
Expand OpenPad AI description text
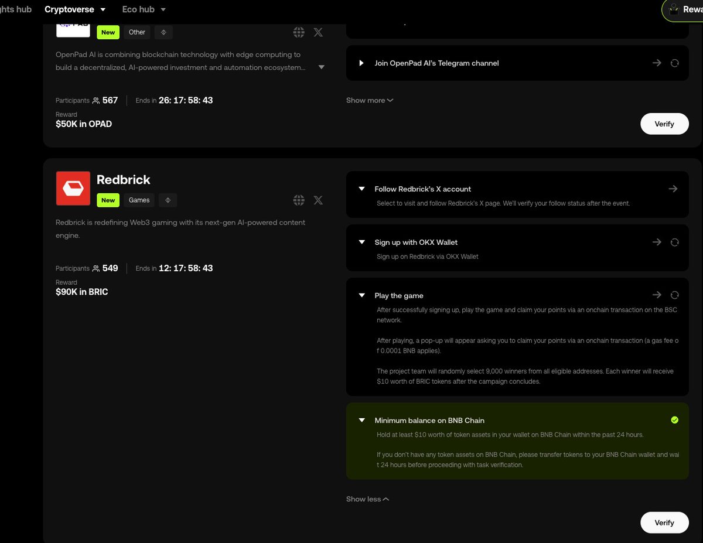point(321,67)
